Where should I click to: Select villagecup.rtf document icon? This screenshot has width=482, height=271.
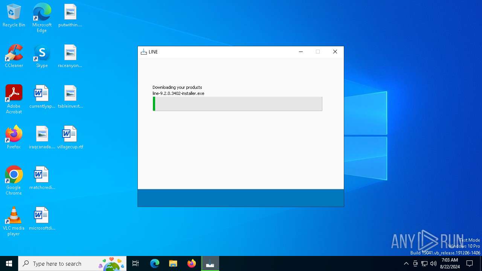click(70, 138)
